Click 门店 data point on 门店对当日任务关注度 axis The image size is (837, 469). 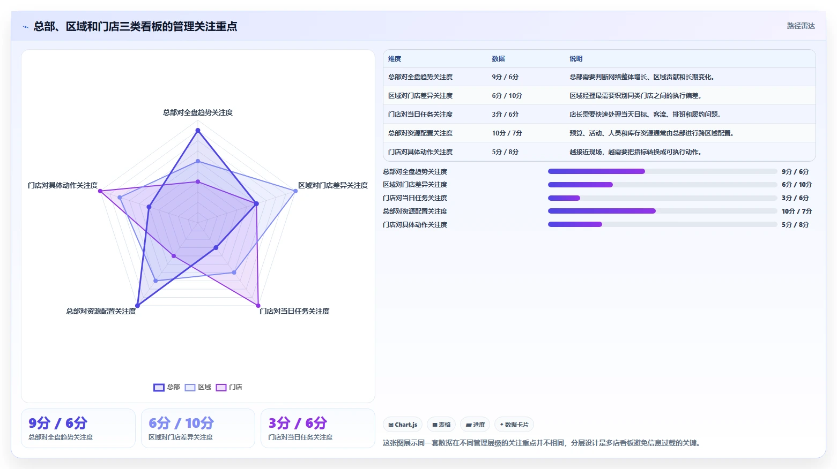258,306
